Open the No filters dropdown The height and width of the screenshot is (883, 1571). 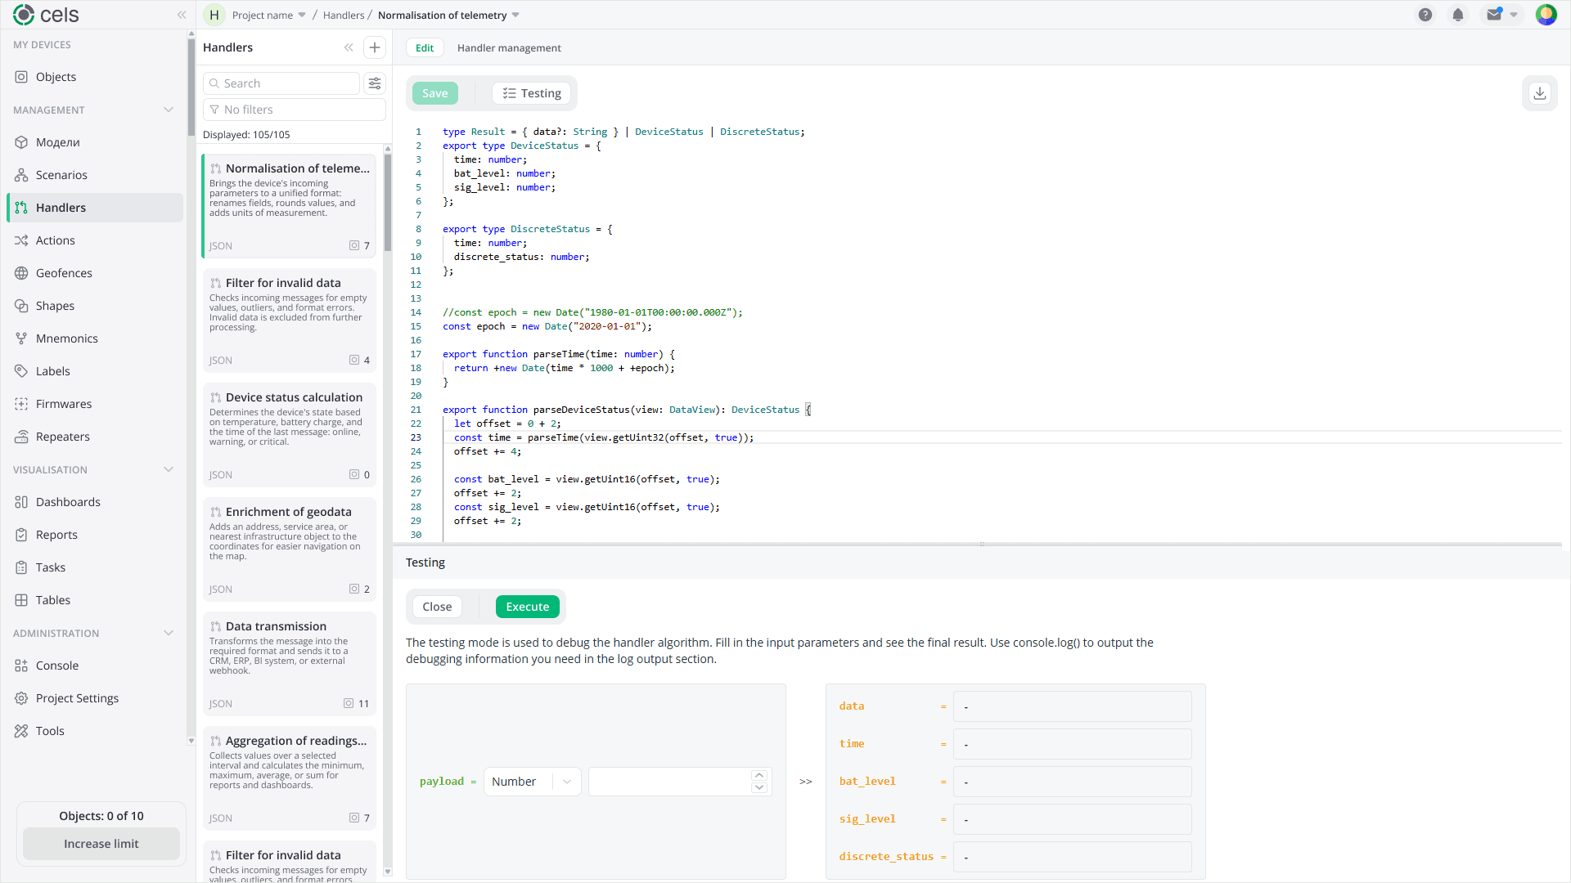pos(294,110)
